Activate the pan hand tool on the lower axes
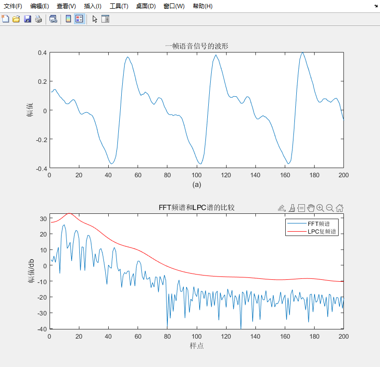Screen dimensions: 380x367 coord(311,208)
